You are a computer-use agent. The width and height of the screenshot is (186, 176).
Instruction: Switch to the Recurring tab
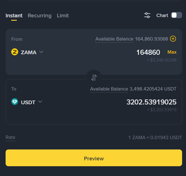[x=39, y=16]
